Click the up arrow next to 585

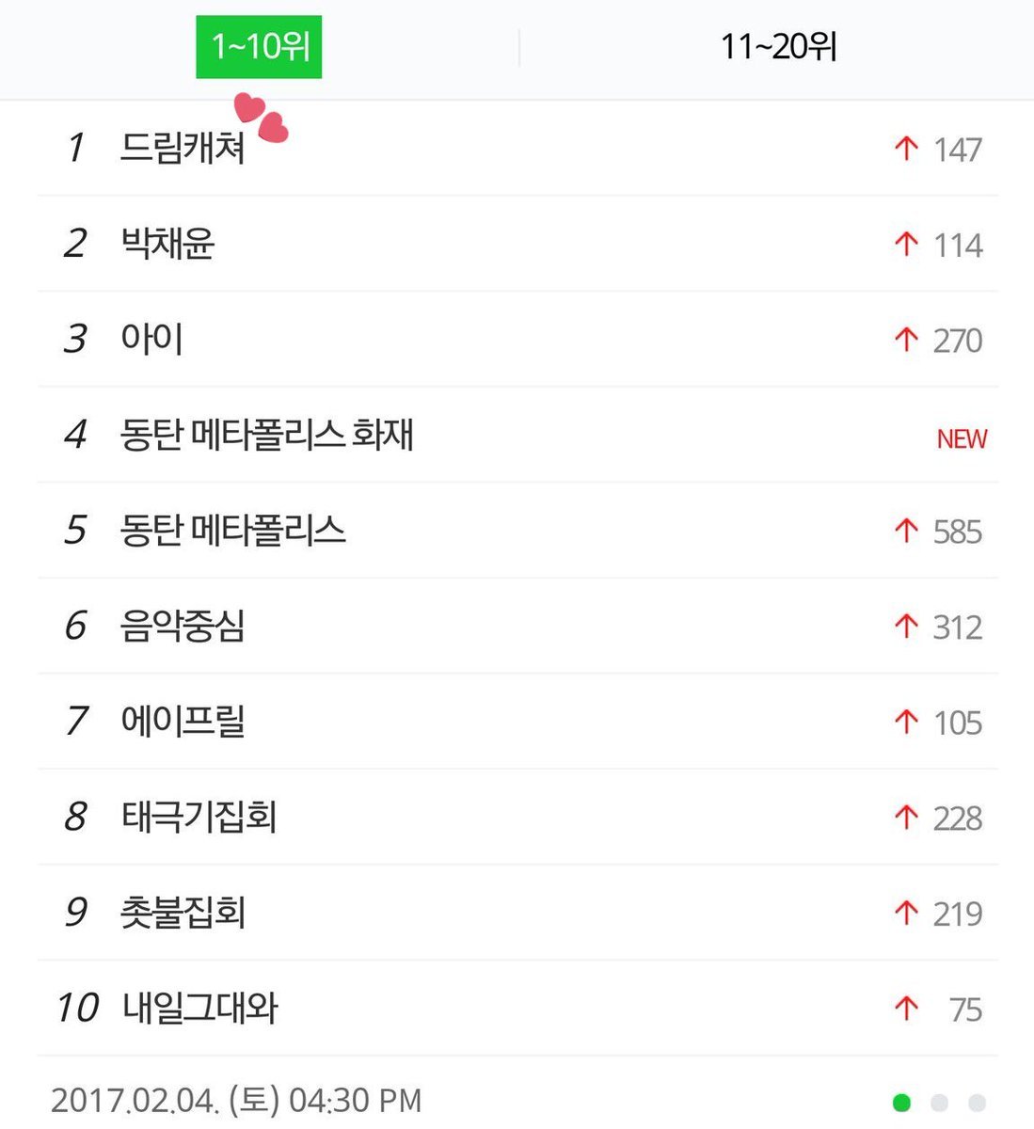[906, 531]
